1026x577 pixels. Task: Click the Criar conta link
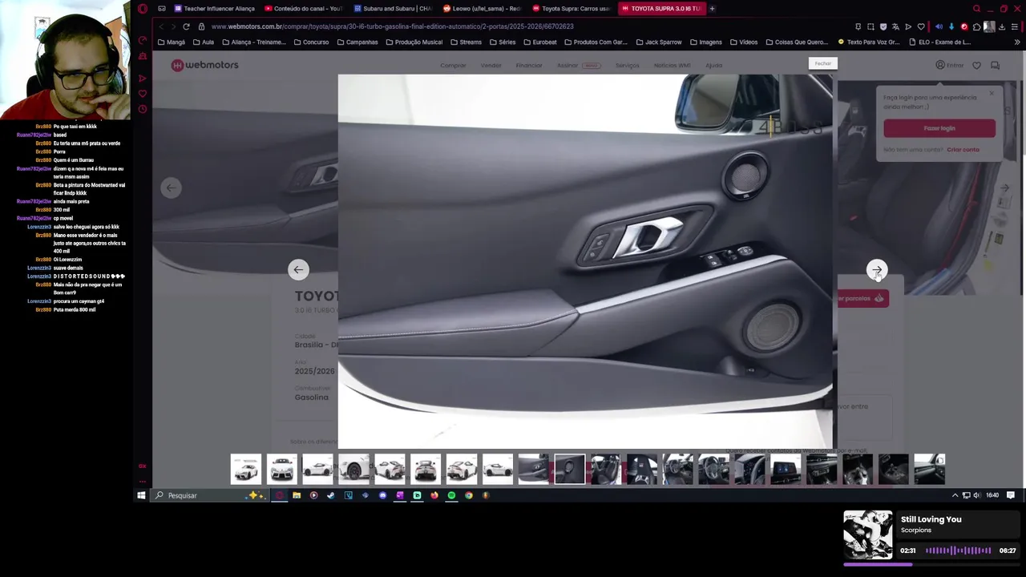963,150
